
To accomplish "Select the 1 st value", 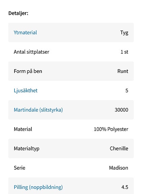I will coord(124,52).
